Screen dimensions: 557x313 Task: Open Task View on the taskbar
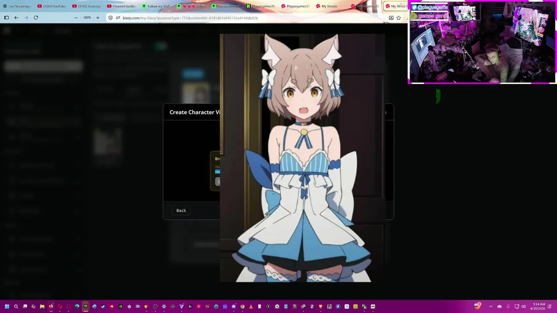tap(25, 306)
